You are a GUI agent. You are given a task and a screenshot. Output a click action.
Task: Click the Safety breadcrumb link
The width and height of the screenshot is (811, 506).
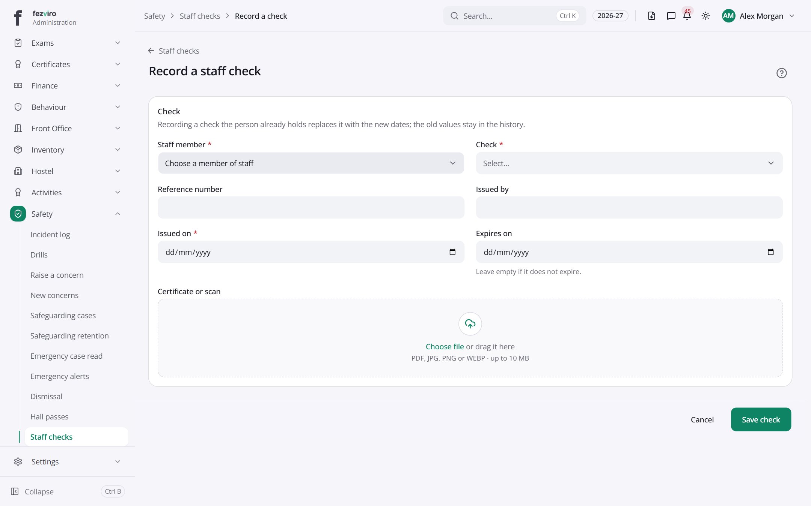point(155,16)
